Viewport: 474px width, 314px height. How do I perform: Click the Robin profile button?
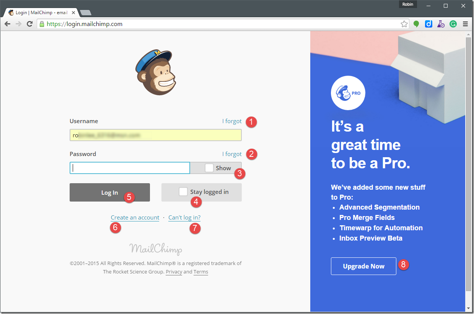click(408, 5)
